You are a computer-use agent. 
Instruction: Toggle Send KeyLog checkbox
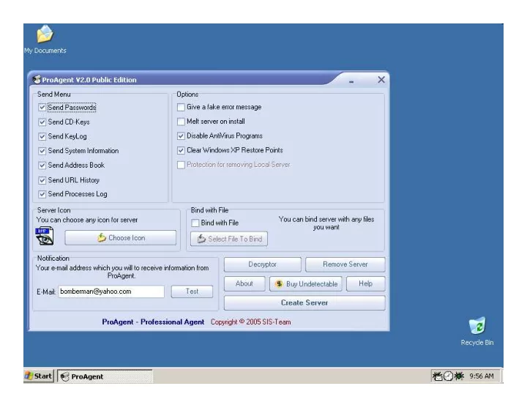[42, 136]
